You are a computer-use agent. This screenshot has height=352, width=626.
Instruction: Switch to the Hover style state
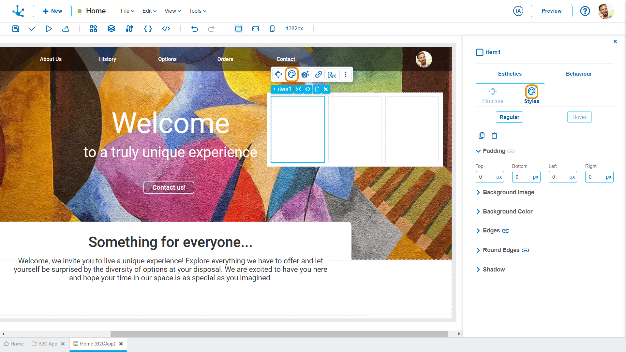(579, 116)
